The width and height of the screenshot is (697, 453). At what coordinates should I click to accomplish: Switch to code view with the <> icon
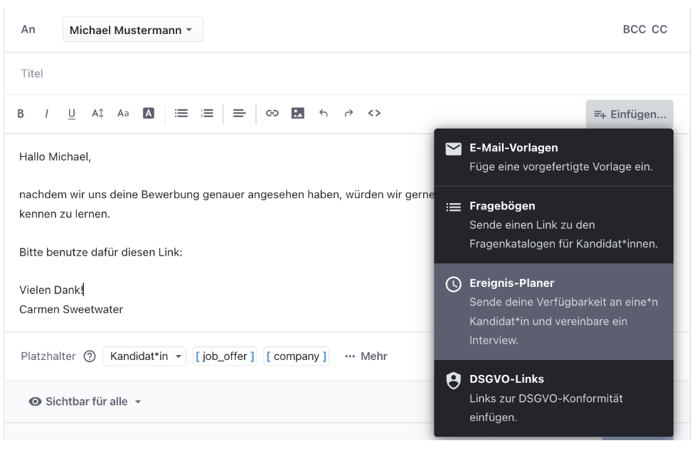click(x=375, y=113)
